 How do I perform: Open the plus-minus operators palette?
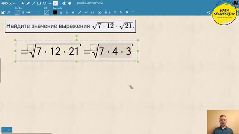pos(61,13)
